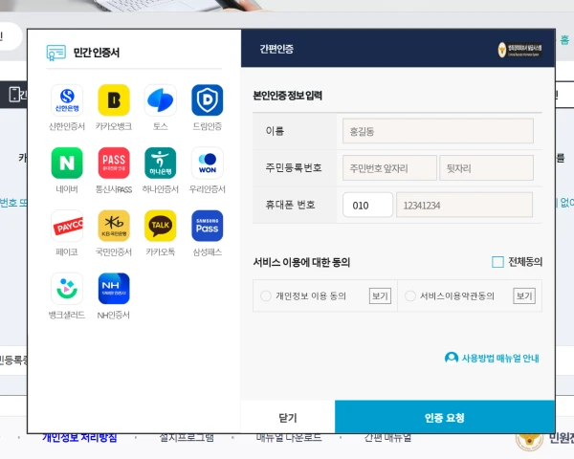Choose the 페이코 (PAYCO) icon

[67, 226]
